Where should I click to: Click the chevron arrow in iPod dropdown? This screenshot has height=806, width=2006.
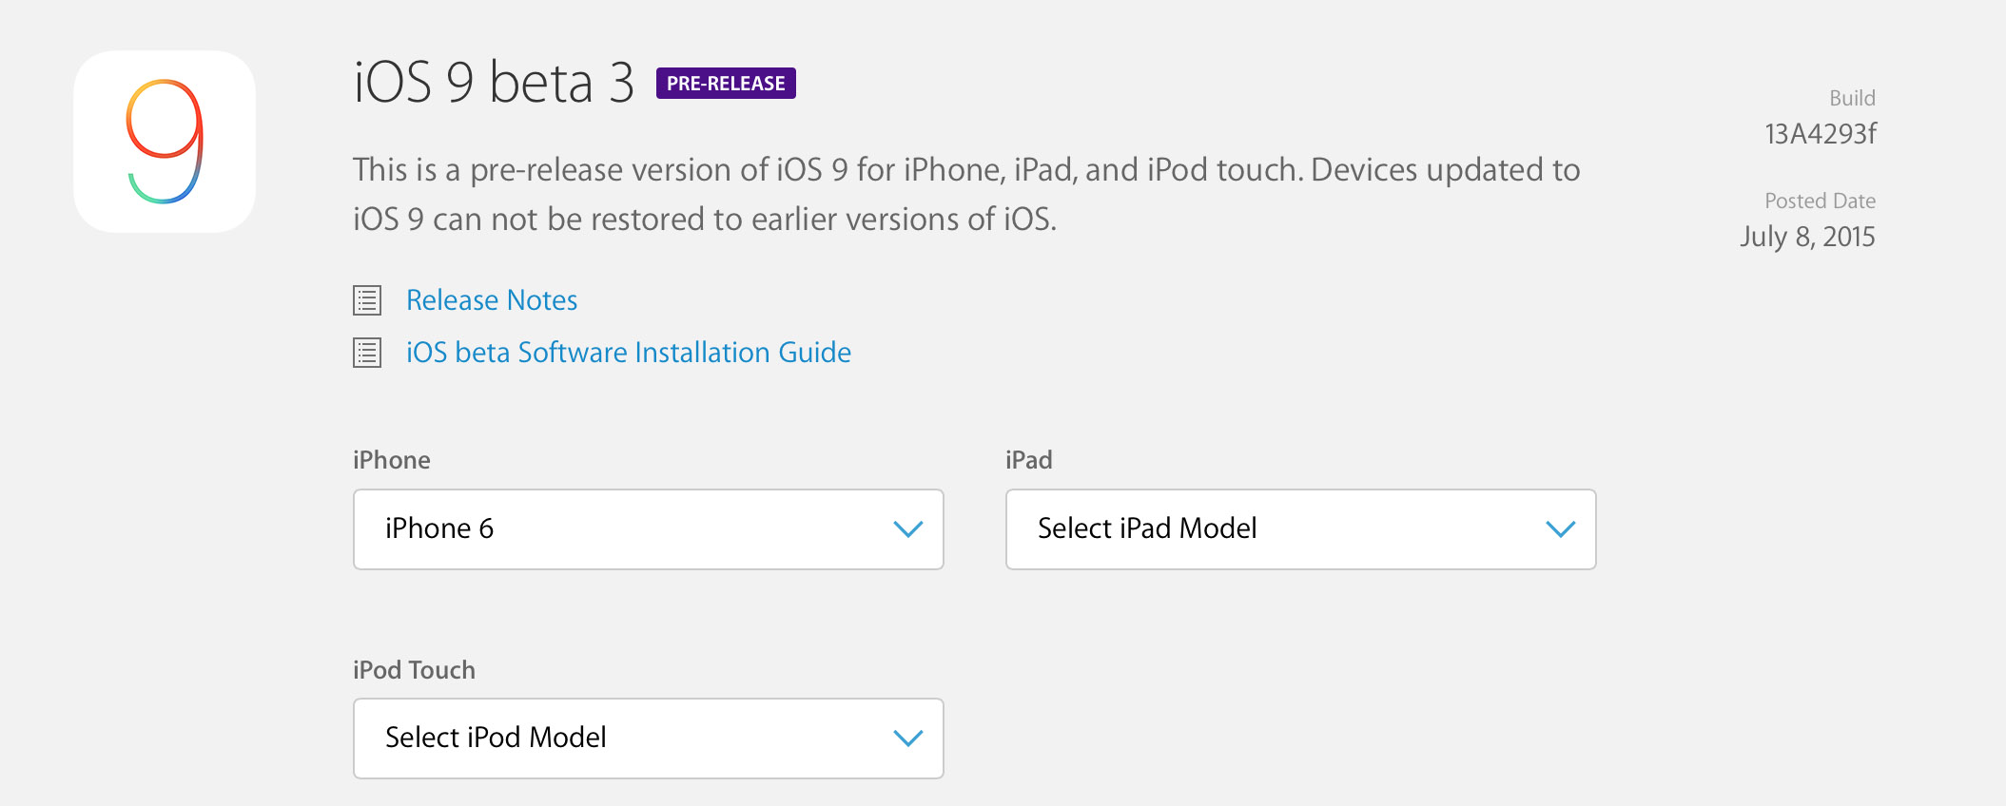tap(908, 739)
